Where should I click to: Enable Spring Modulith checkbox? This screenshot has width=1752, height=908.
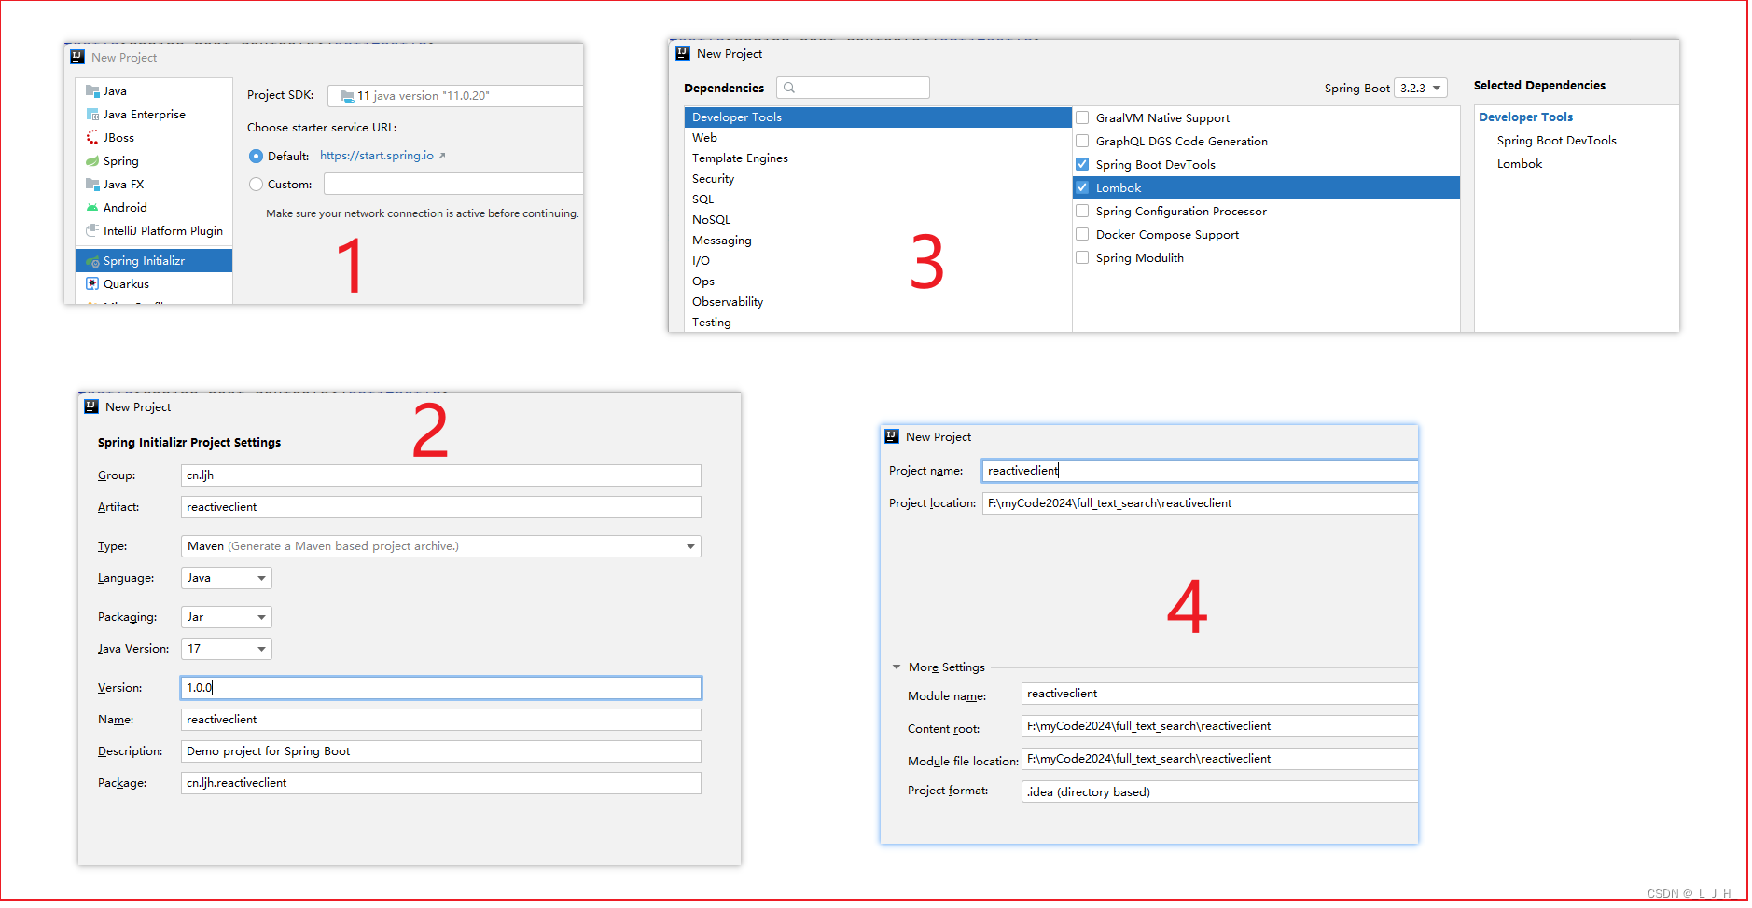[1082, 257]
